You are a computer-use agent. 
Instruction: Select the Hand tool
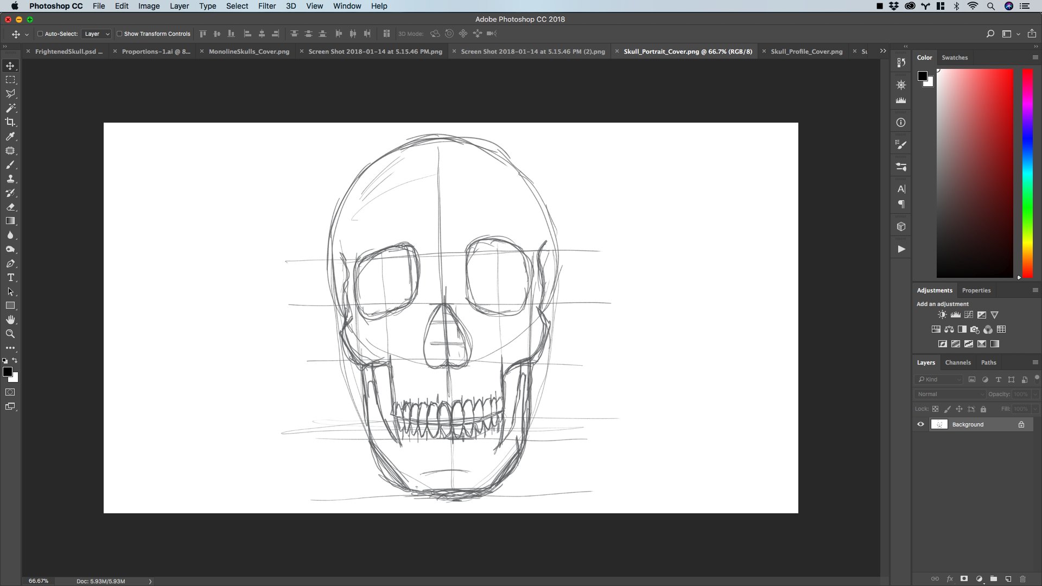[10, 320]
